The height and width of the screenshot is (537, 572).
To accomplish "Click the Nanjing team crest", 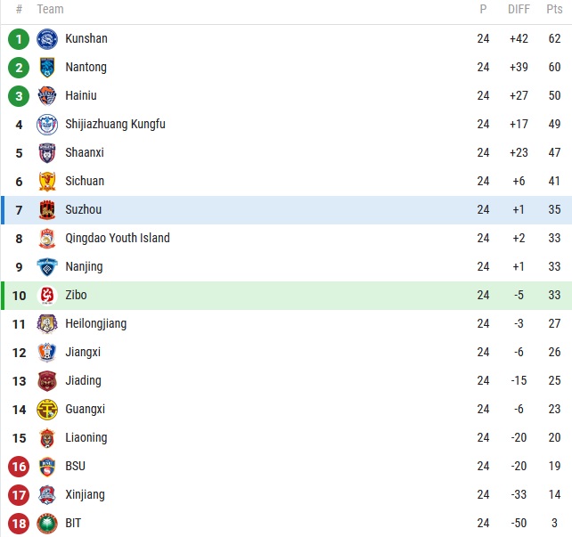I will click(x=47, y=267).
